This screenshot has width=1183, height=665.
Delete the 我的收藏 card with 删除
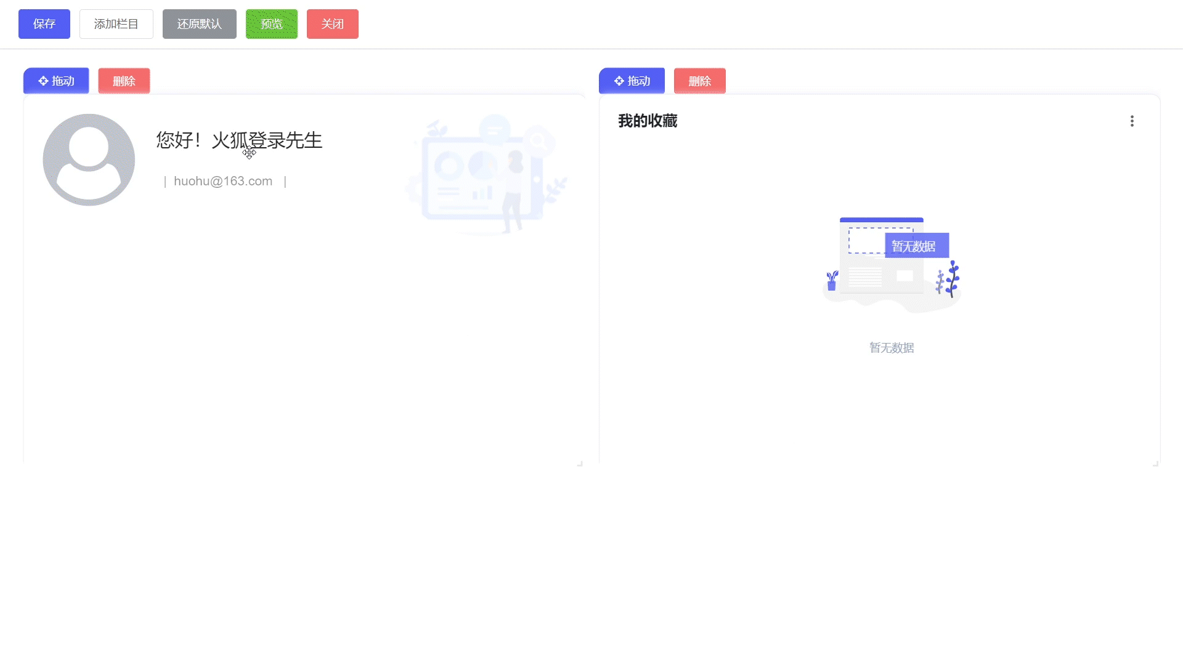coord(699,81)
